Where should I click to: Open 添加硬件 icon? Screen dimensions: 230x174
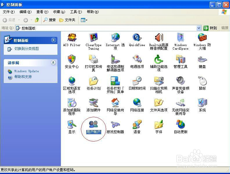point(93,103)
